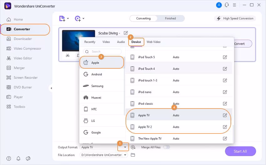Edit settings for iPod nano
The height and width of the screenshot is (165, 266).
(225, 92)
